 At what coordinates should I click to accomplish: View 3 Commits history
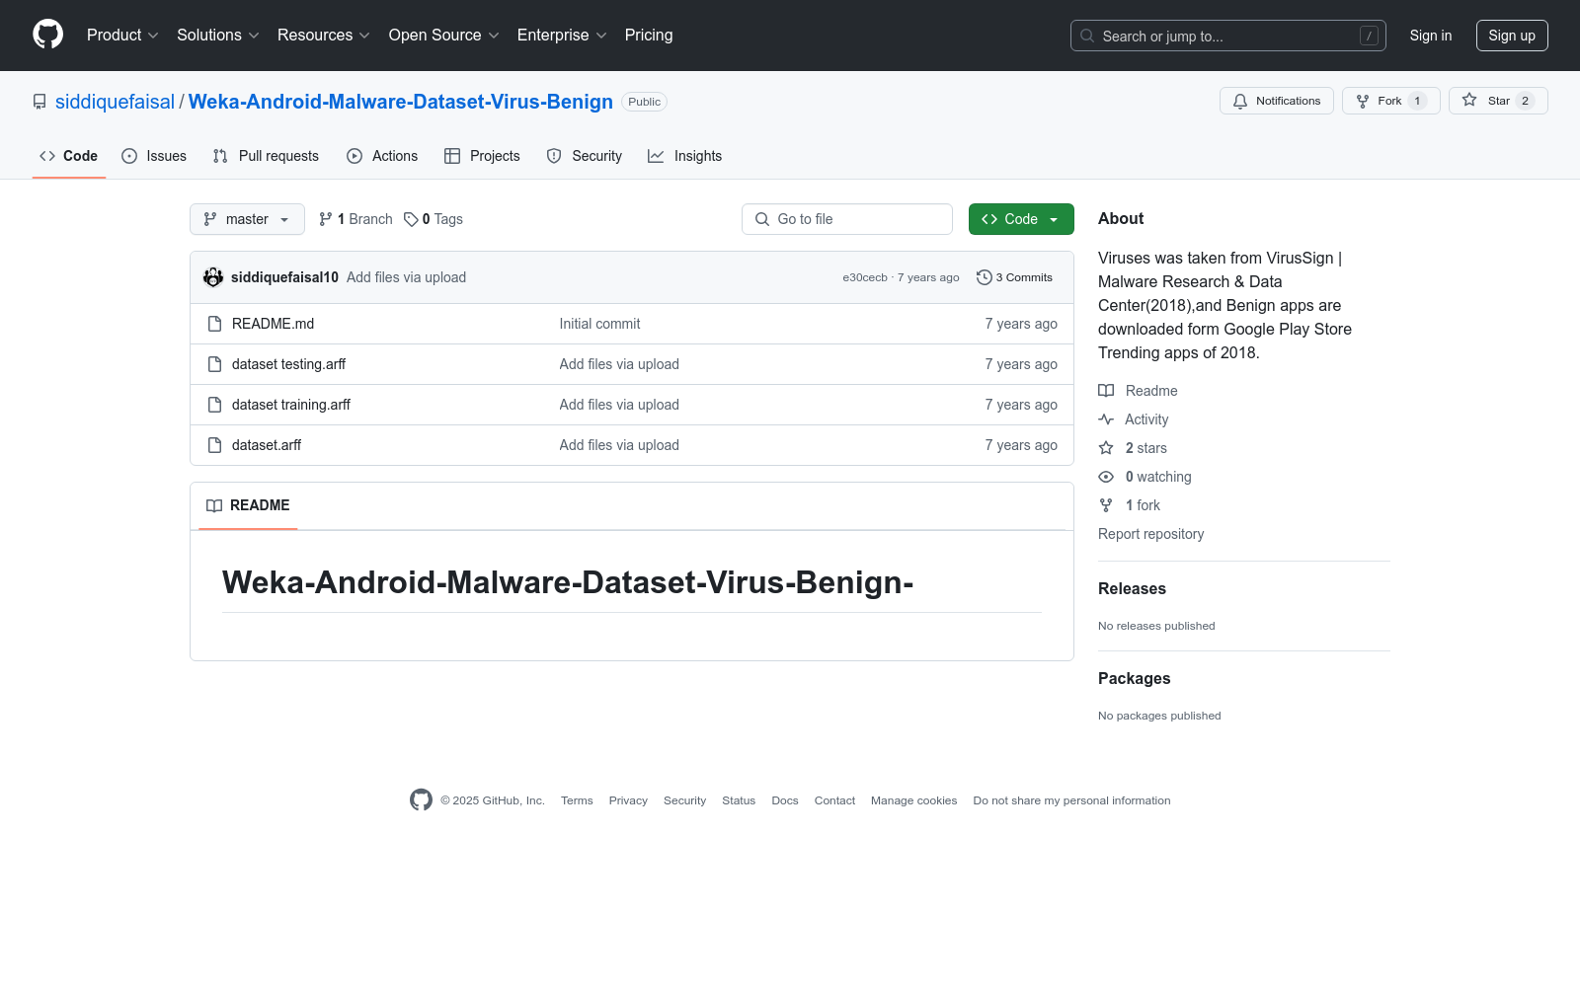[1014, 277]
